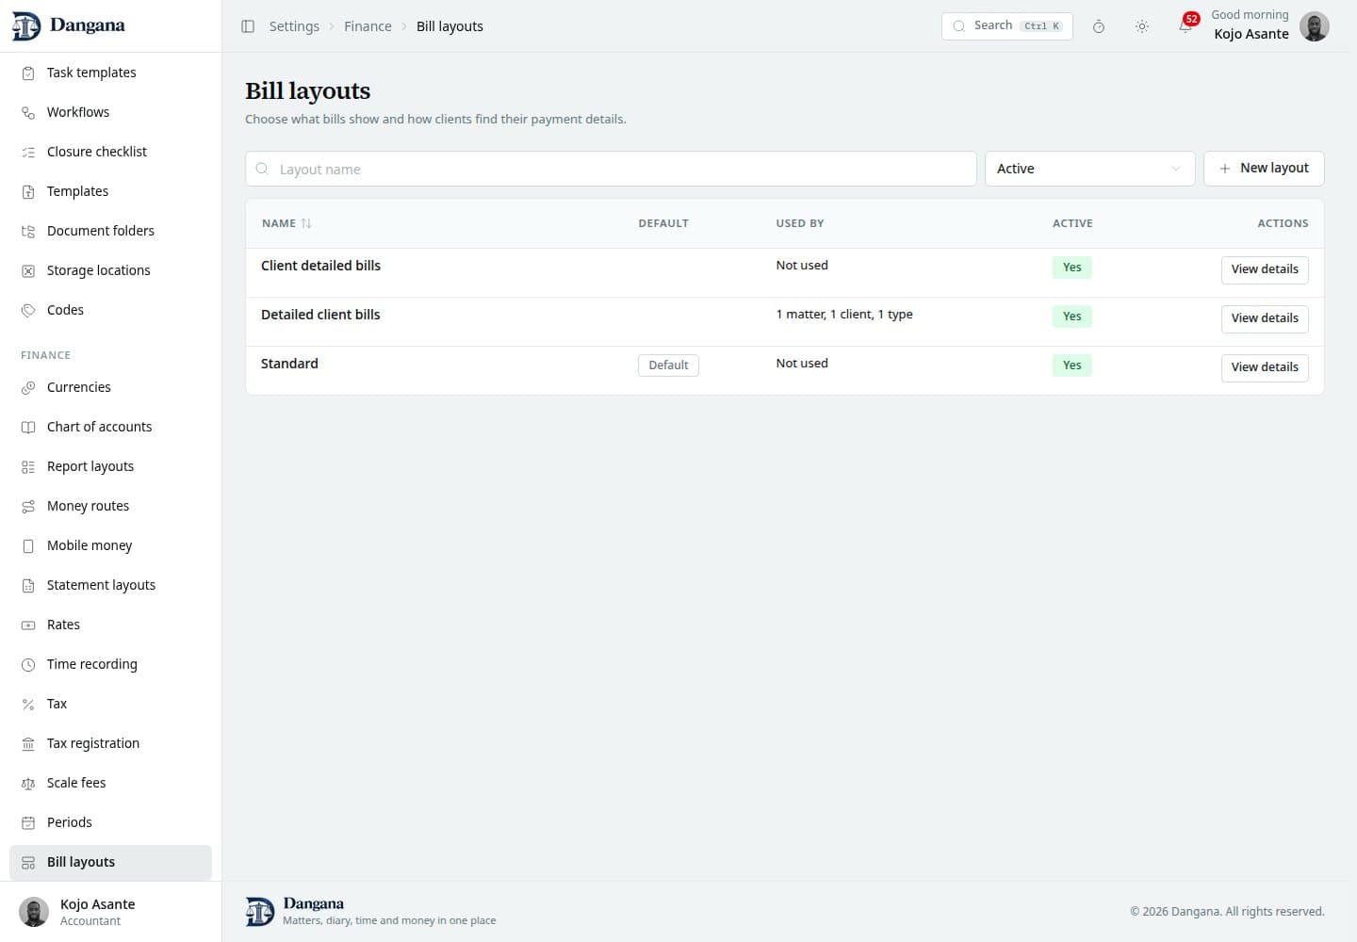Open Money routes settings
This screenshot has height=942, width=1357.
pos(110,506)
